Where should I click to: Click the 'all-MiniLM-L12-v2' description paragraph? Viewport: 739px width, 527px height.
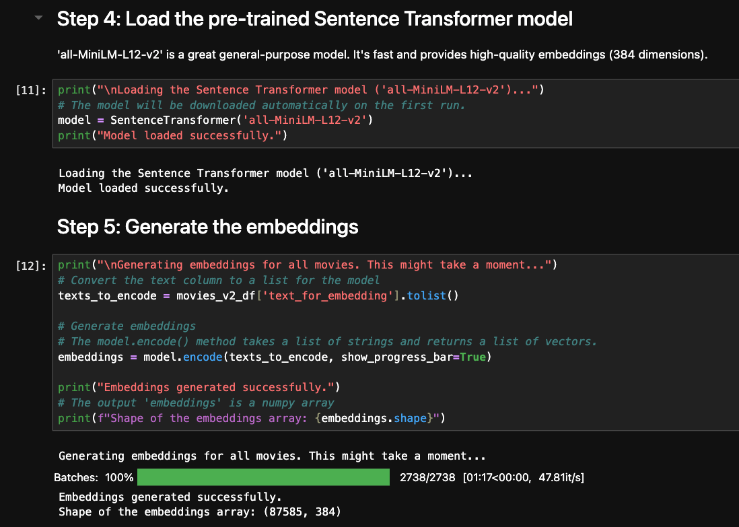tap(382, 55)
